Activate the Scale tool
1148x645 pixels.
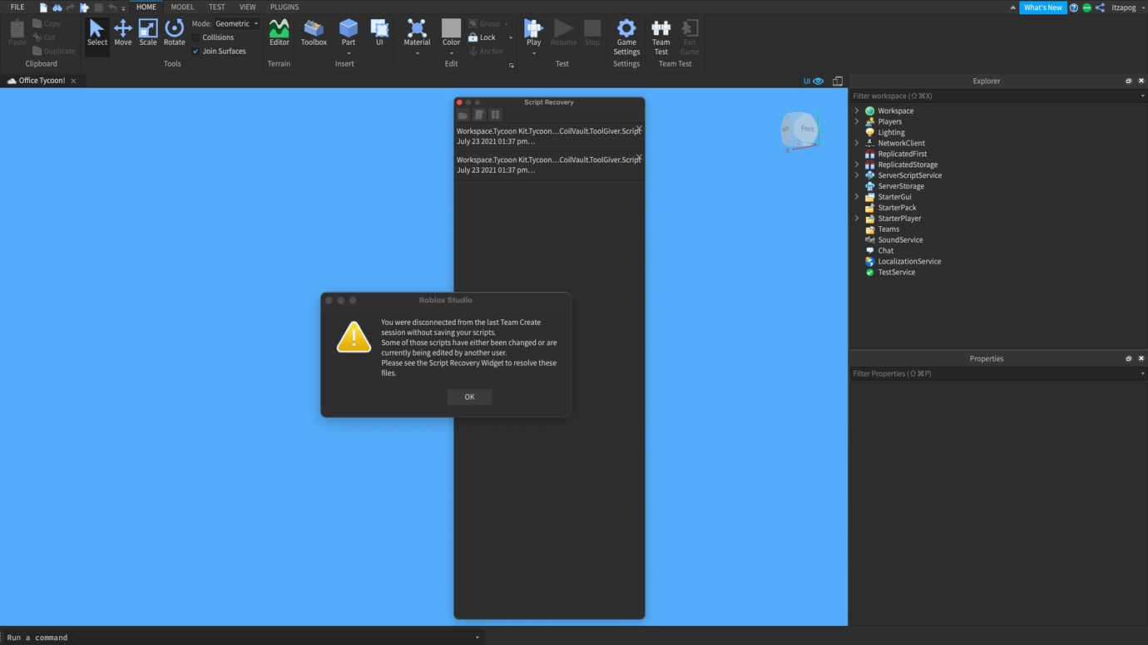pyautogui.click(x=148, y=33)
